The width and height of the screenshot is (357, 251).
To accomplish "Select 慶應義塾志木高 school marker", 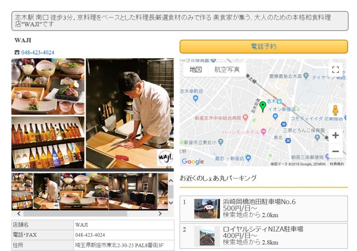I will point(306,76).
